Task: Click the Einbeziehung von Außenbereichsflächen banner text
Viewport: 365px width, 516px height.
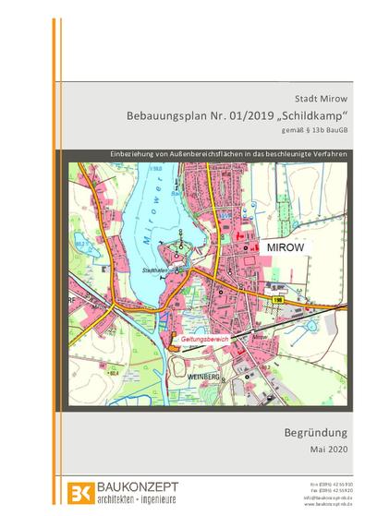Action: (x=228, y=153)
